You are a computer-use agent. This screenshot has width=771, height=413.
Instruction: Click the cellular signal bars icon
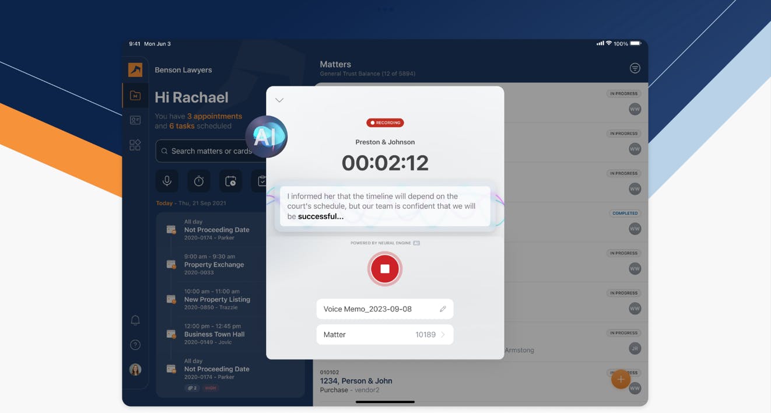600,44
